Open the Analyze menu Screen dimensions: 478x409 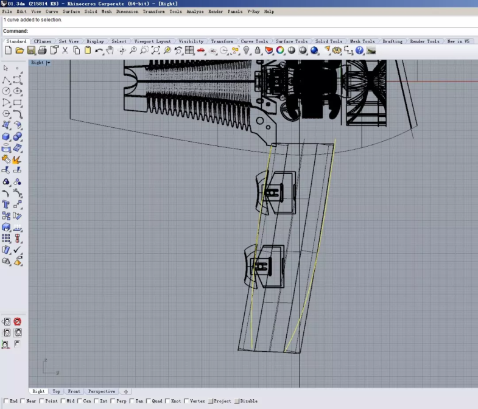(195, 12)
